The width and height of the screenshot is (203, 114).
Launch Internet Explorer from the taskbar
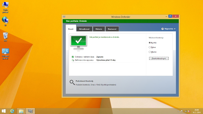12,111
